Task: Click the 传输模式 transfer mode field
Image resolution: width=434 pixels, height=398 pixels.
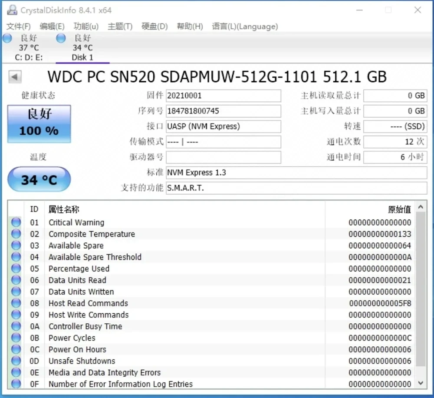Action: click(224, 142)
